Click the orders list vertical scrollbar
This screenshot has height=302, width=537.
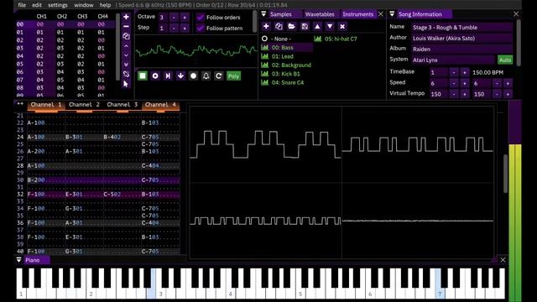point(117,46)
